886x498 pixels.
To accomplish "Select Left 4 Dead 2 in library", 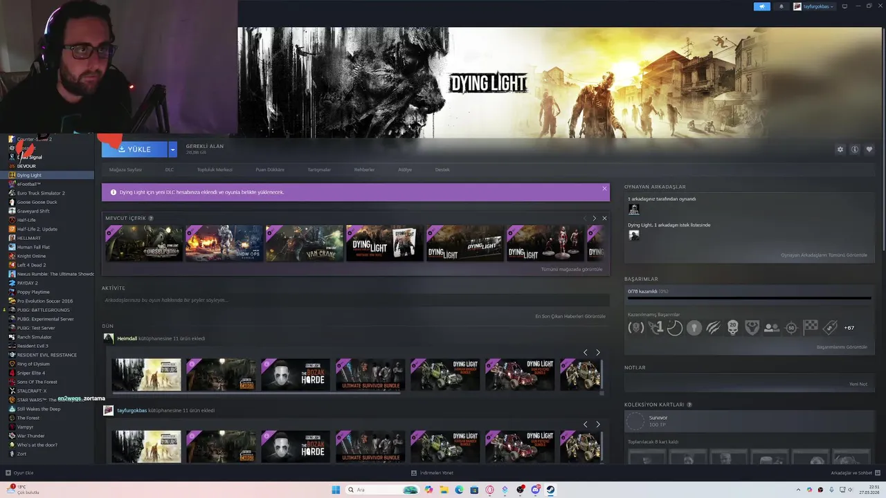I will point(31,265).
